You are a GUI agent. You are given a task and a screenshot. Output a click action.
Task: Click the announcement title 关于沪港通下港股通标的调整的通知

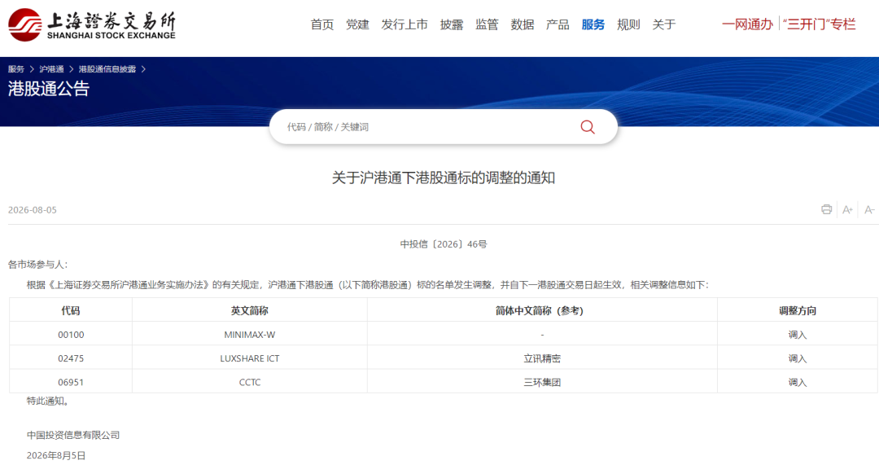click(x=444, y=178)
